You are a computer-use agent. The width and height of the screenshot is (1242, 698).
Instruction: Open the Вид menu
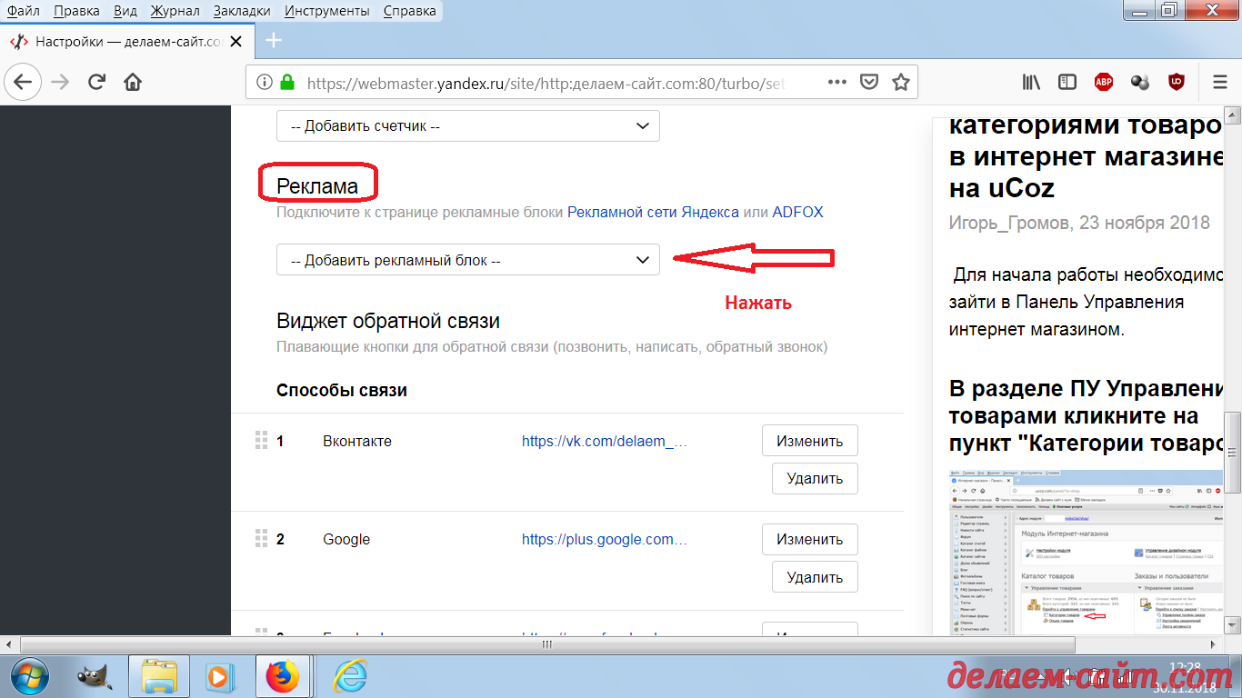tap(125, 11)
